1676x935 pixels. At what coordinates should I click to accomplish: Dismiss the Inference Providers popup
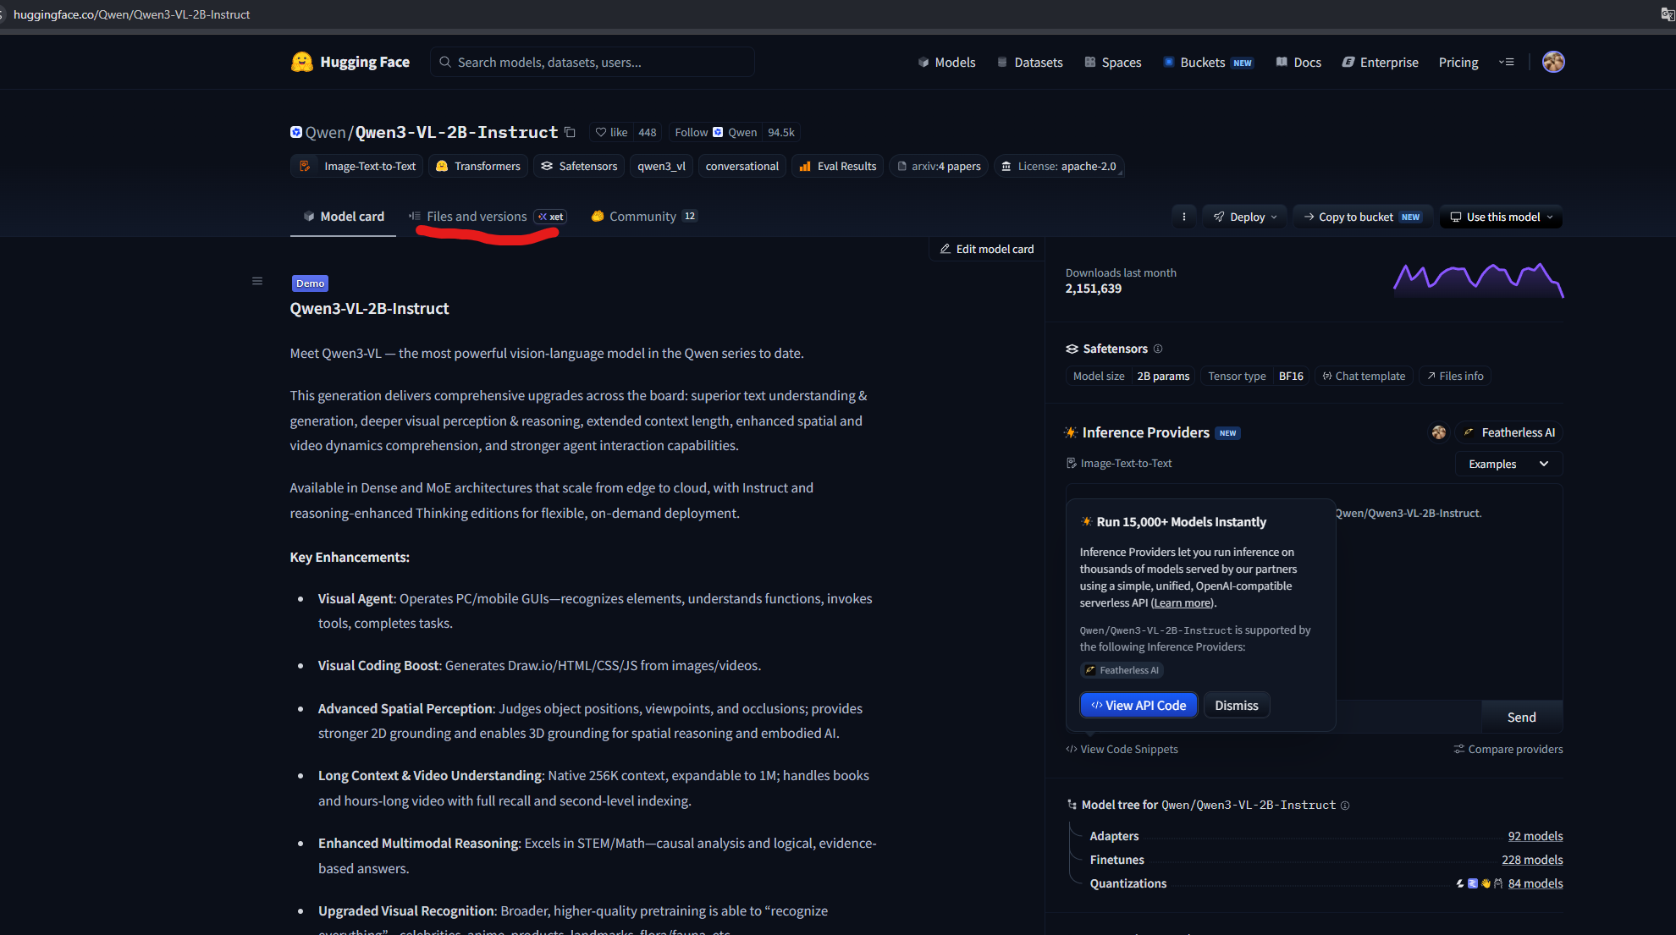(1237, 706)
